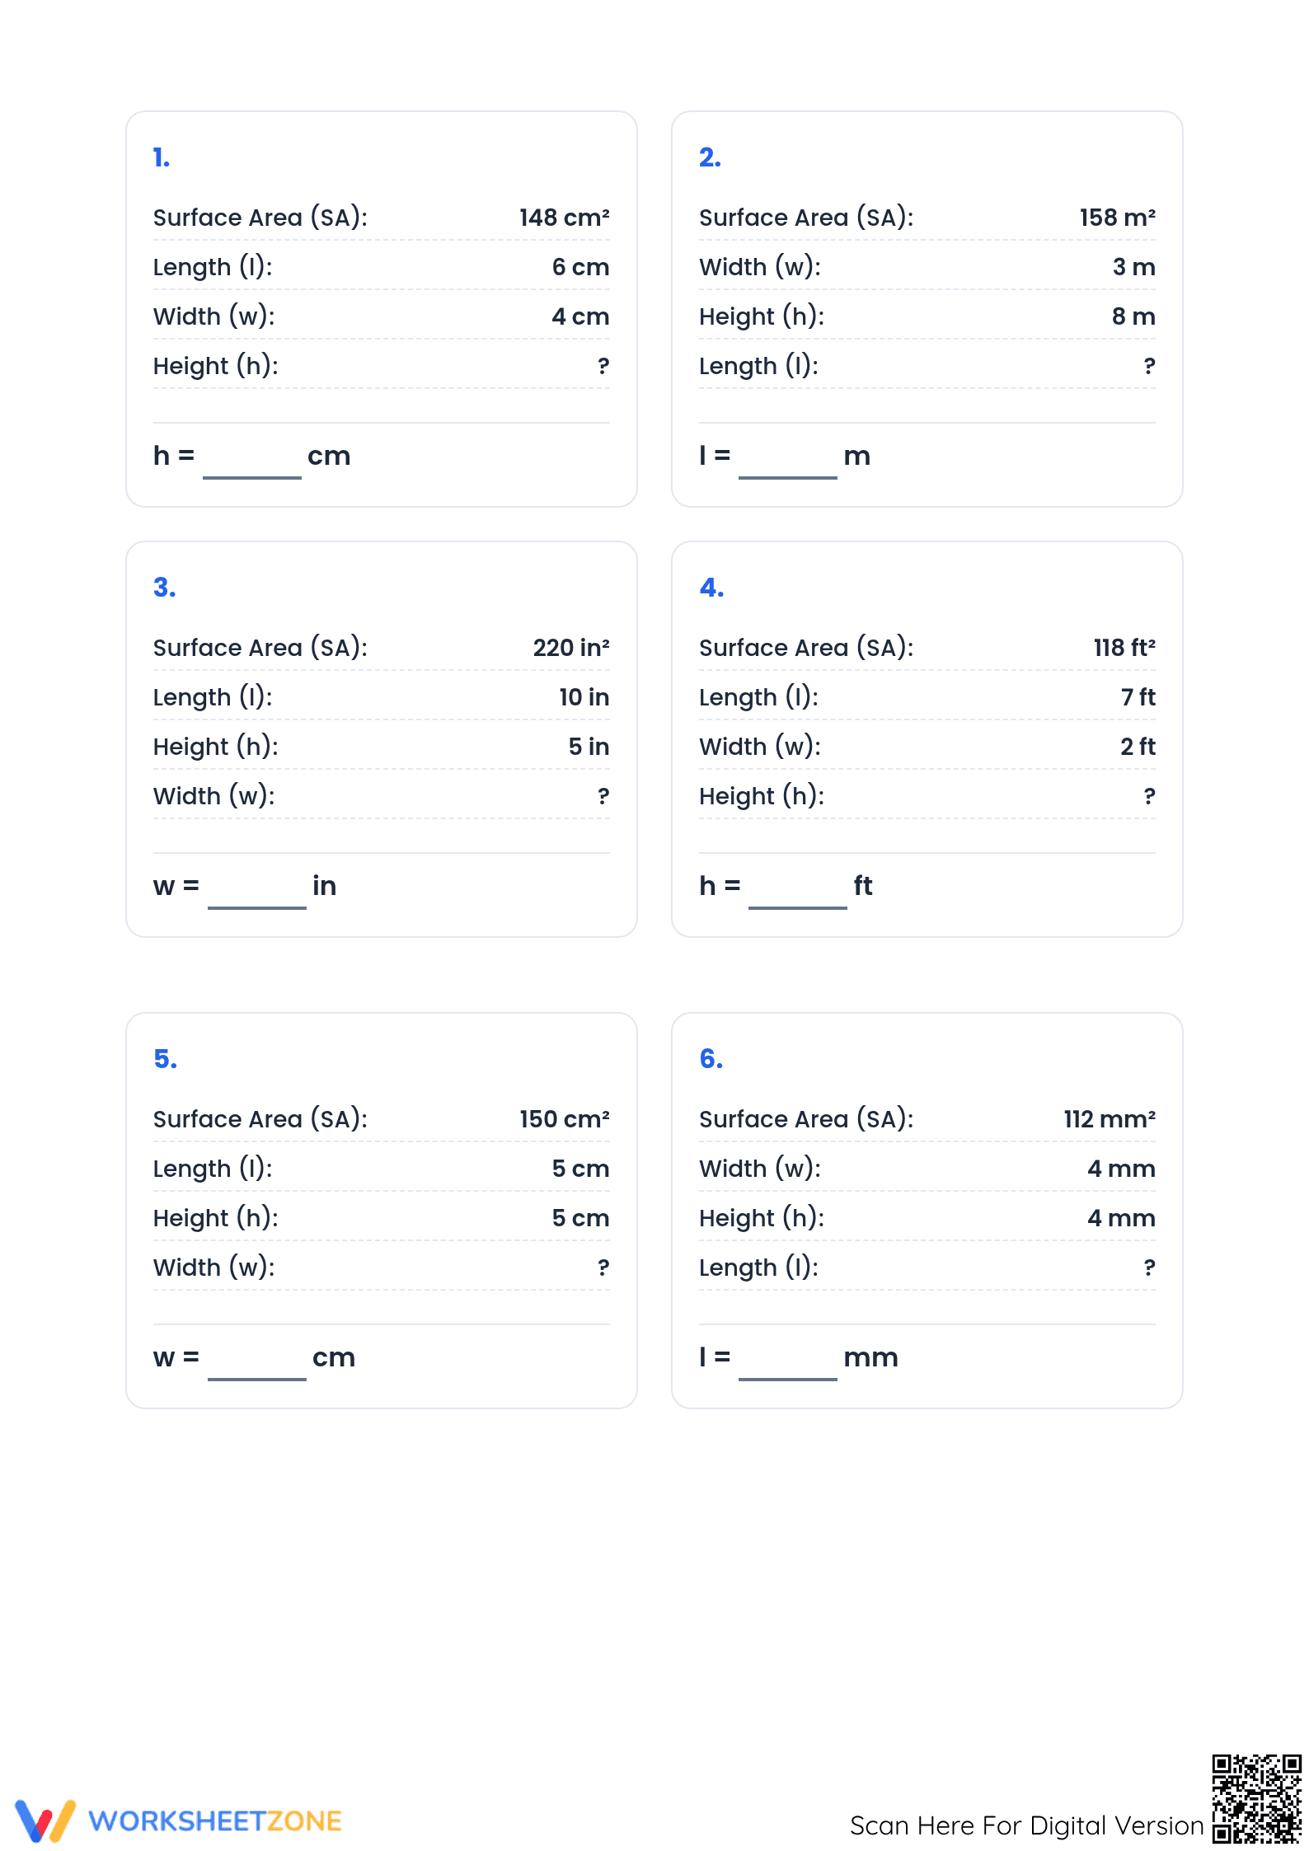Viewport: 1309px width, 1851px height.
Task: Click 'Scan Here For Digital Version' text
Action: coord(1027,1825)
